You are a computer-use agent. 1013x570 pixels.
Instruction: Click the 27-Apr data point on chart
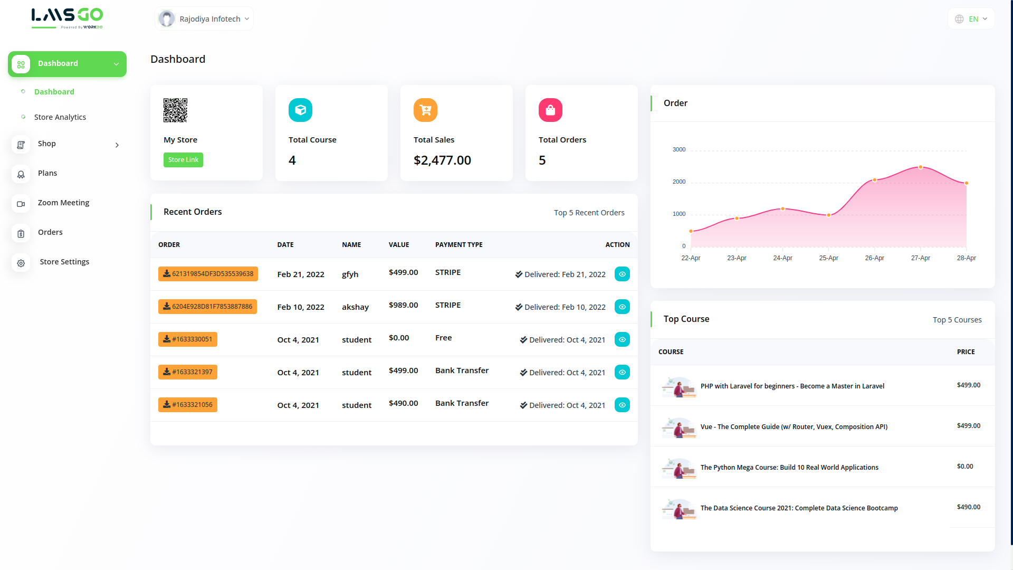click(x=921, y=167)
